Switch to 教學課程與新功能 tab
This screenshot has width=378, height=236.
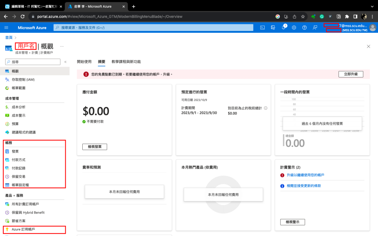[x=126, y=62]
